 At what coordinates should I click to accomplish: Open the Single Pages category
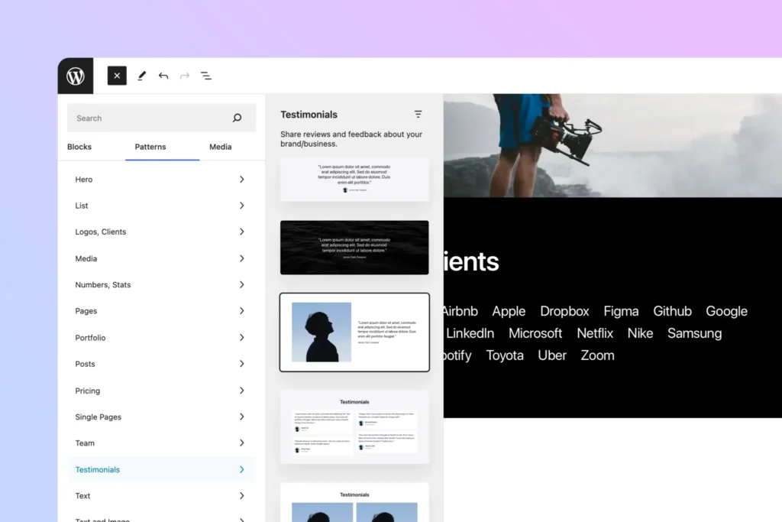click(161, 417)
